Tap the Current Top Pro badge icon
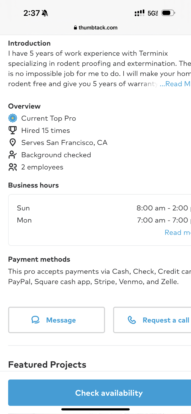Image resolution: width=191 pixels, height=414 pixels. tap(13, 118)
